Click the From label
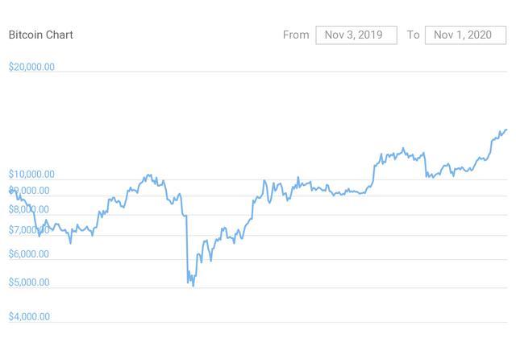Viewport: 516px width, 342px height. (296, 35)
